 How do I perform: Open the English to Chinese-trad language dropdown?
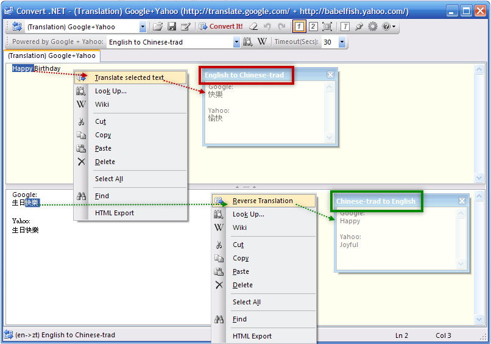click(x=236, y=42)
